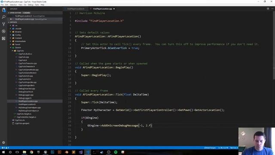Viewport: 275px width, 155px height.
Task: Expand the Content folder
Action: (18, 38)
